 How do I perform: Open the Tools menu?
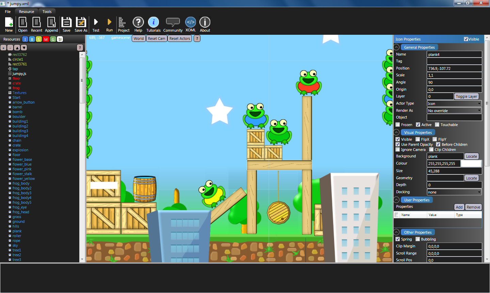pos(47,11)
